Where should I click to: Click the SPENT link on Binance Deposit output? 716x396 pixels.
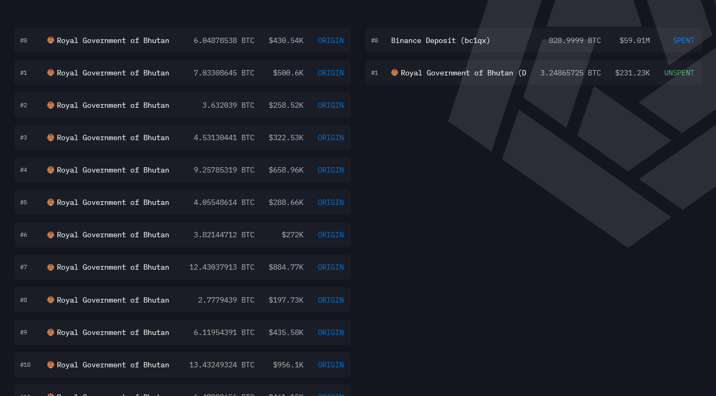[683, 40]
